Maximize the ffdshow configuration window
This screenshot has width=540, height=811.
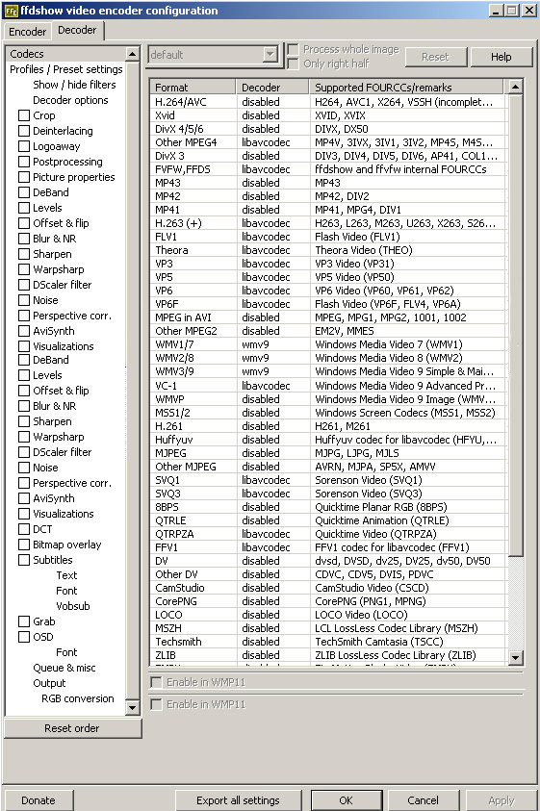512,10
